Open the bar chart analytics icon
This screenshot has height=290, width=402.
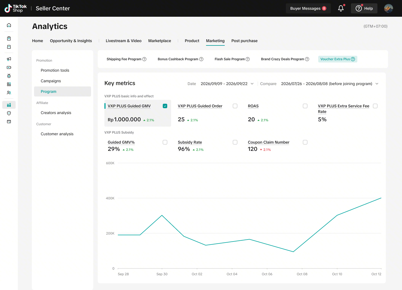click(x=9, y=105)
